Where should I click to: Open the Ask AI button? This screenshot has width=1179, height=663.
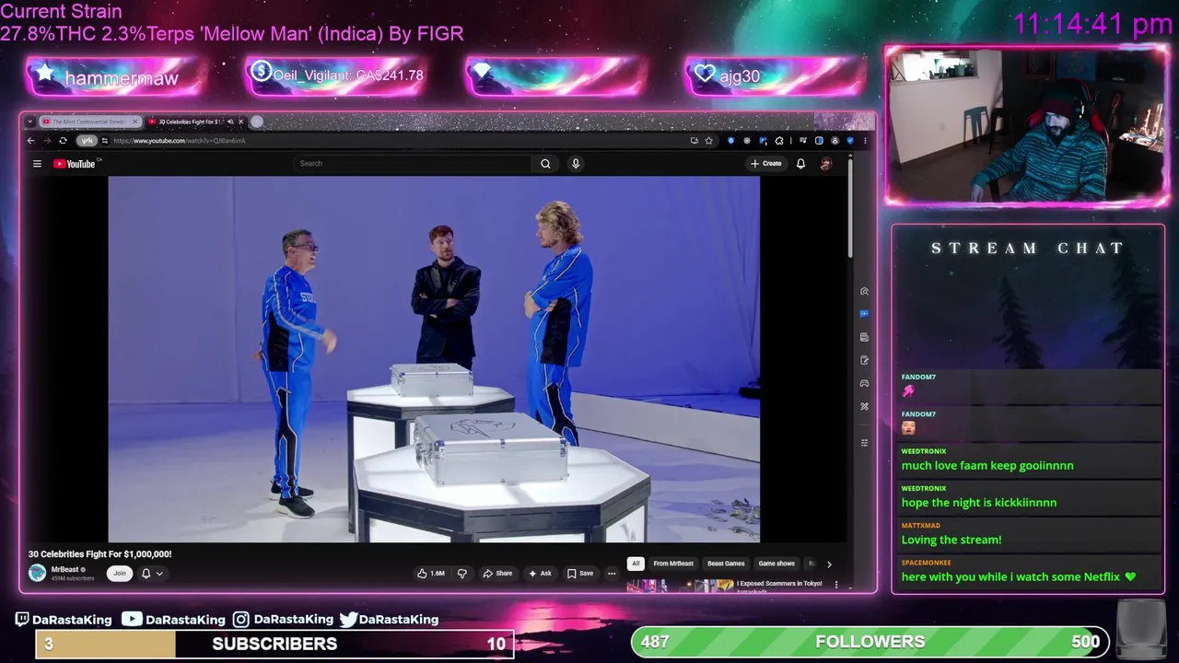(x=540, y=573)
